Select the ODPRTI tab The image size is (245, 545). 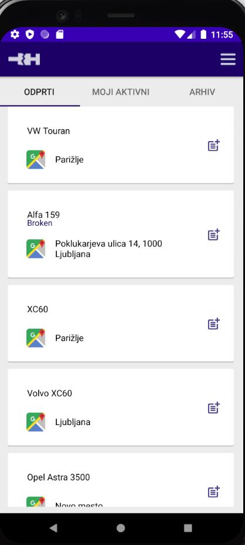39,92
